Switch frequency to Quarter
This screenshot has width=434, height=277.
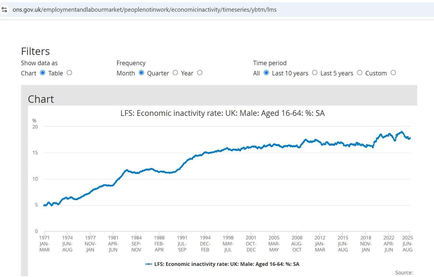(x=175, y=73)
